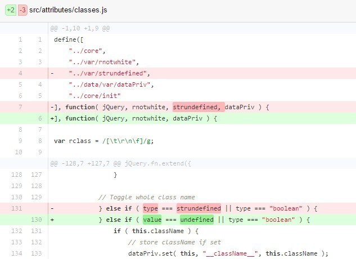
Task: Click the green highlighted word undefined
Action: 197,220
